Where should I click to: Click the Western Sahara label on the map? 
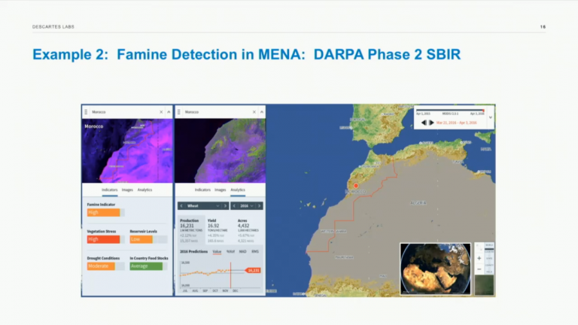click(x=333, y=232)
